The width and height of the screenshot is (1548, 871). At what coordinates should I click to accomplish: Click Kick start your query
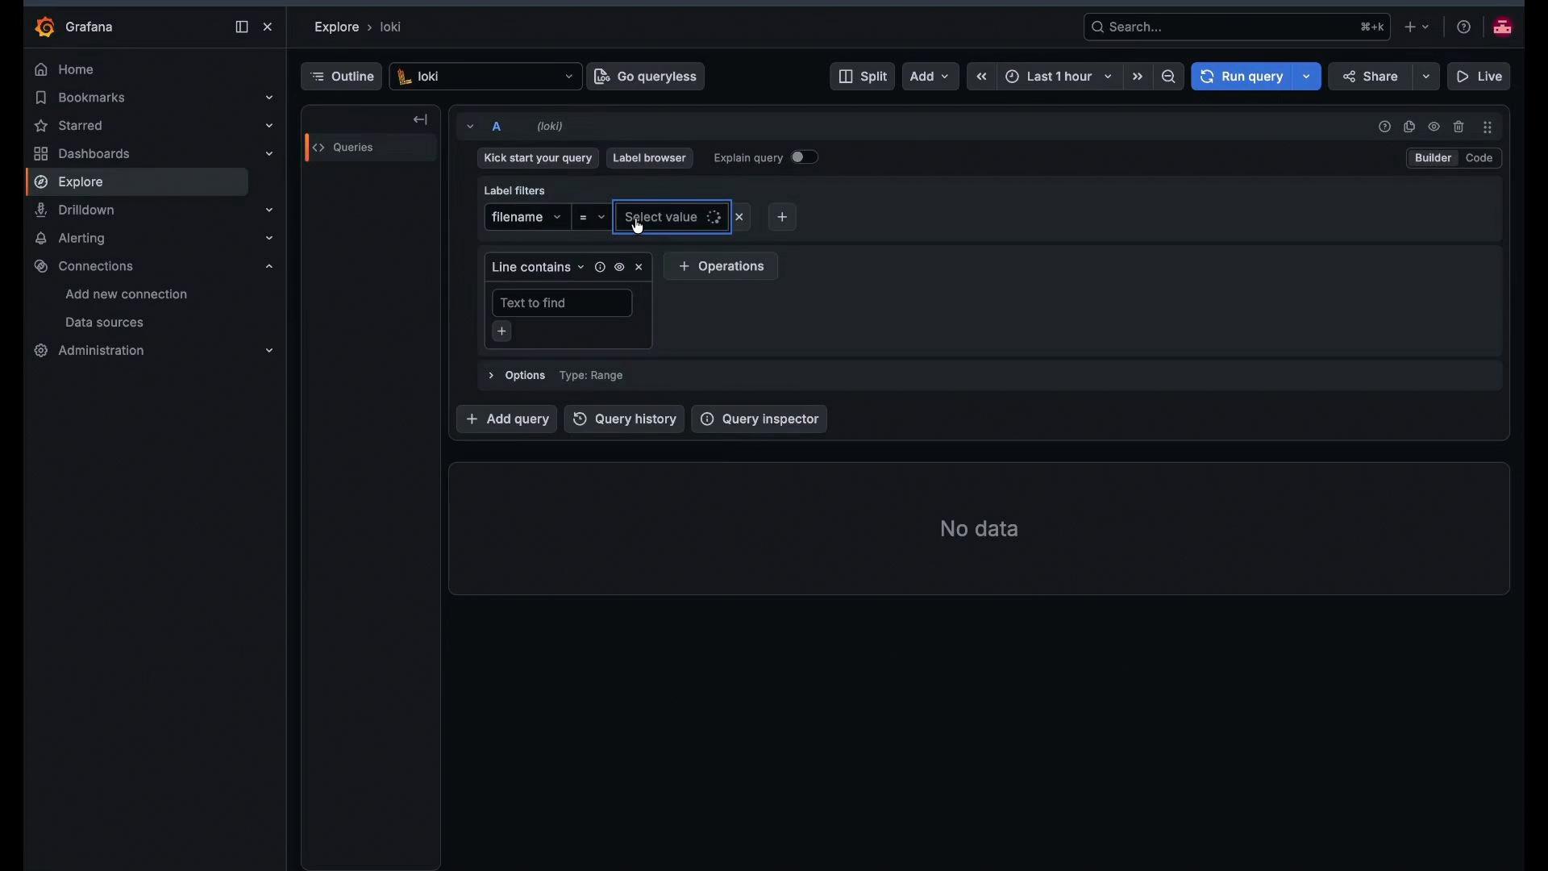click(538, 158)
